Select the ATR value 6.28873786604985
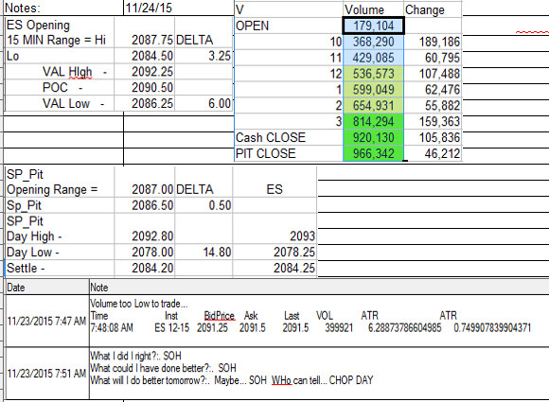This screenshot has width=549, height=402. tap(404, 328)
